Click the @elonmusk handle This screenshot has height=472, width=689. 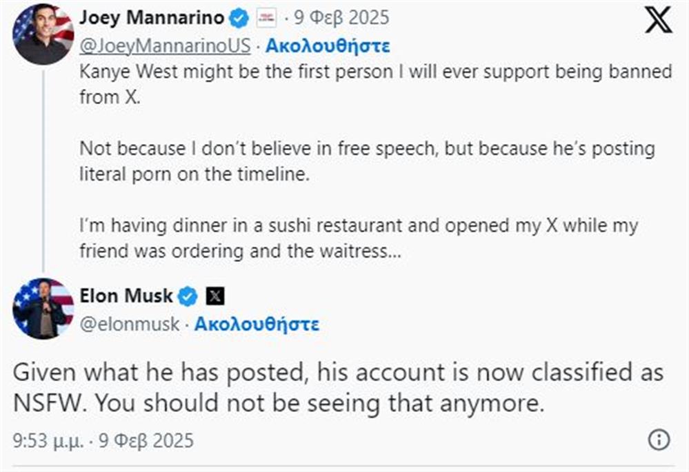pyautogui.click(x=130, y=324)
